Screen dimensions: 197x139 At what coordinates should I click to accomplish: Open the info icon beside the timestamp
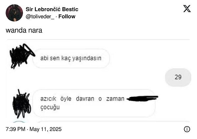tap(187, 129)
